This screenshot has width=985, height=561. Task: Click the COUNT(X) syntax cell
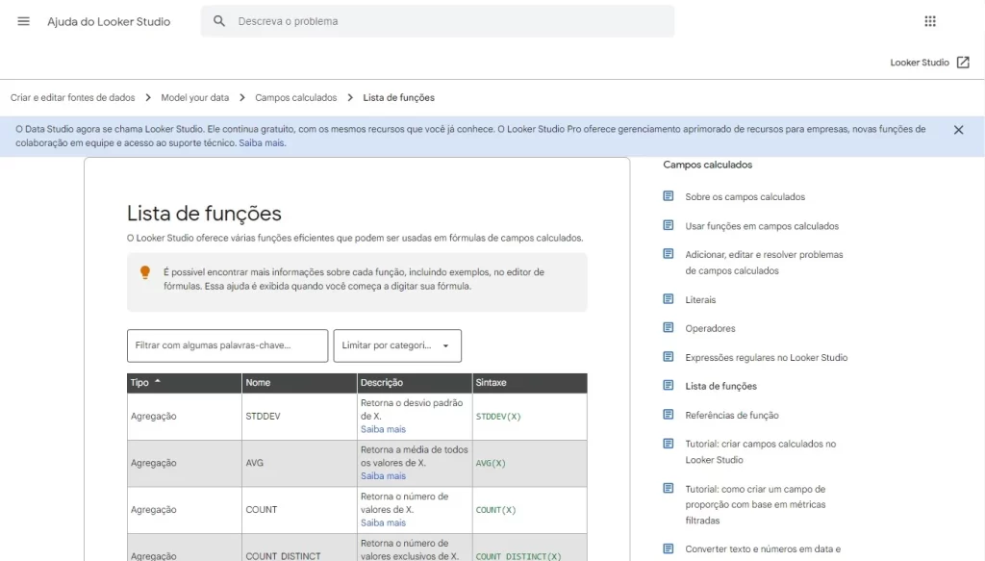click(530, 509)
